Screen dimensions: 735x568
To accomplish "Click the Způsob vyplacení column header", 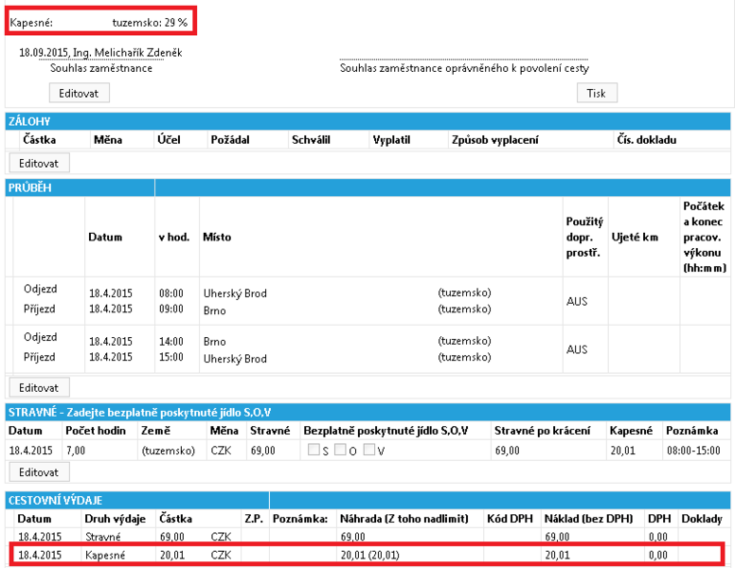I will coord(495,140).
